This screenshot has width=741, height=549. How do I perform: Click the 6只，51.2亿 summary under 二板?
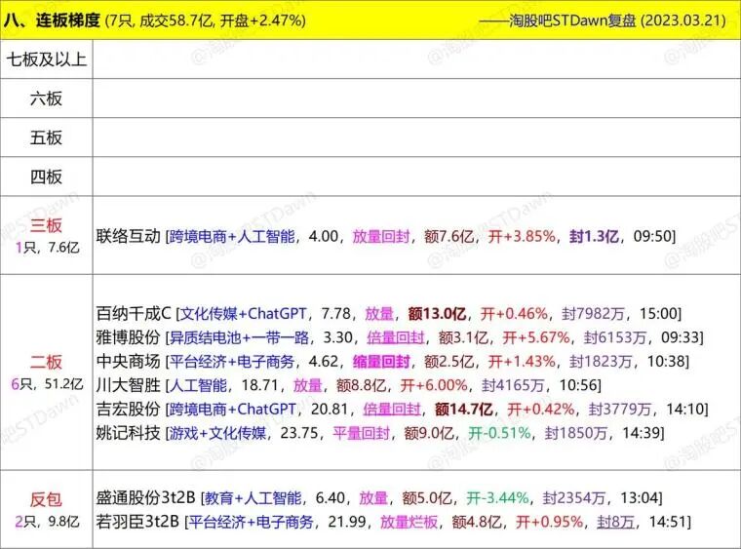(x=47, y=383)
